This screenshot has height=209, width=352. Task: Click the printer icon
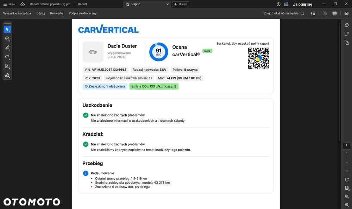pos(334,13)
